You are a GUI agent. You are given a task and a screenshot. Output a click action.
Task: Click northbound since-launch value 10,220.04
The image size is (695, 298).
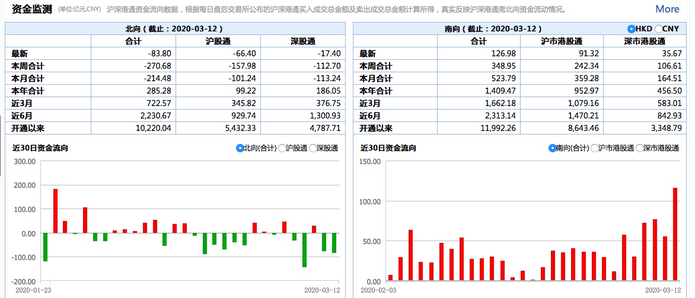pyautogui.click(x=154, y=129)
